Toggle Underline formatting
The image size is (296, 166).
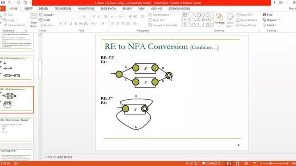71,24
